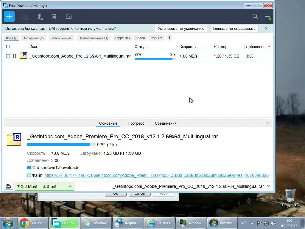This screenshot has width=305, height=229.
Task: Open the download source URL link
Action: (x=156, y=175)
